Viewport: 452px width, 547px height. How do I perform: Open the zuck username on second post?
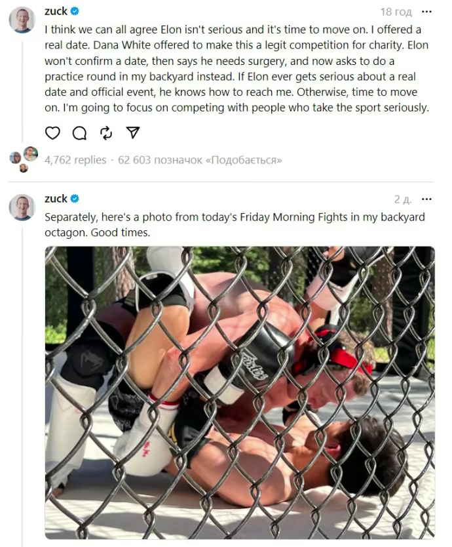56,199
